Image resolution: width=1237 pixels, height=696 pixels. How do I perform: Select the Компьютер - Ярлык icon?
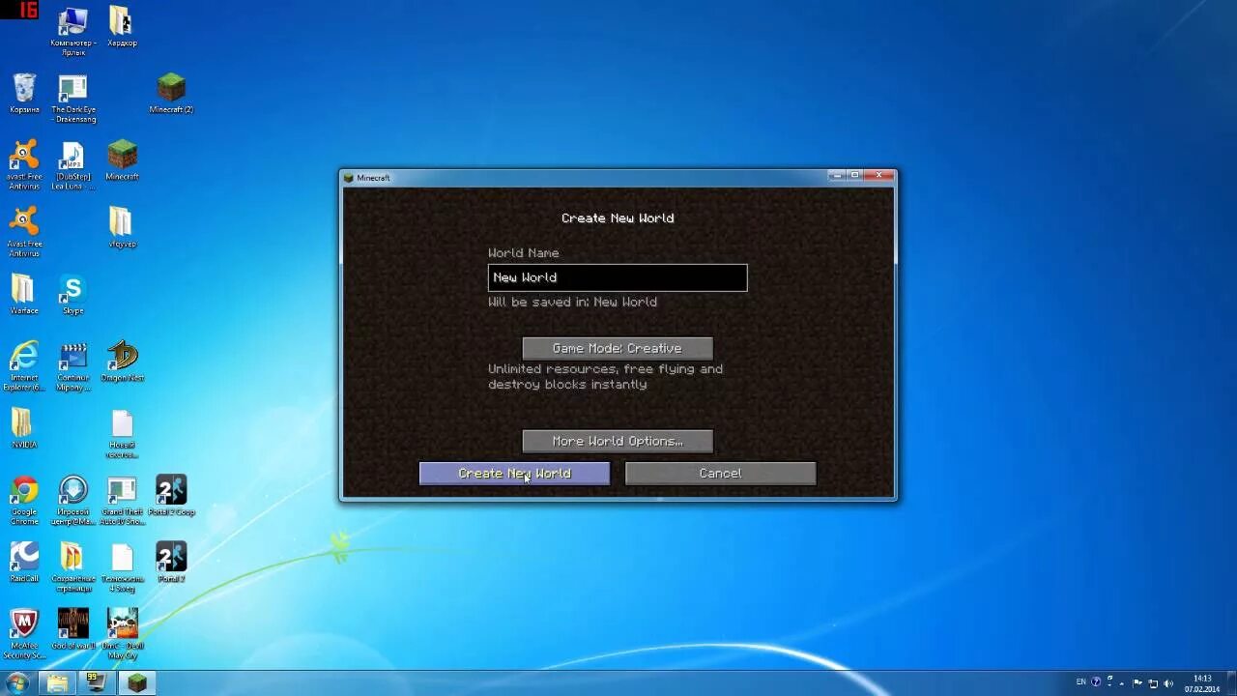pyautogui.click(x=72, y=31)
